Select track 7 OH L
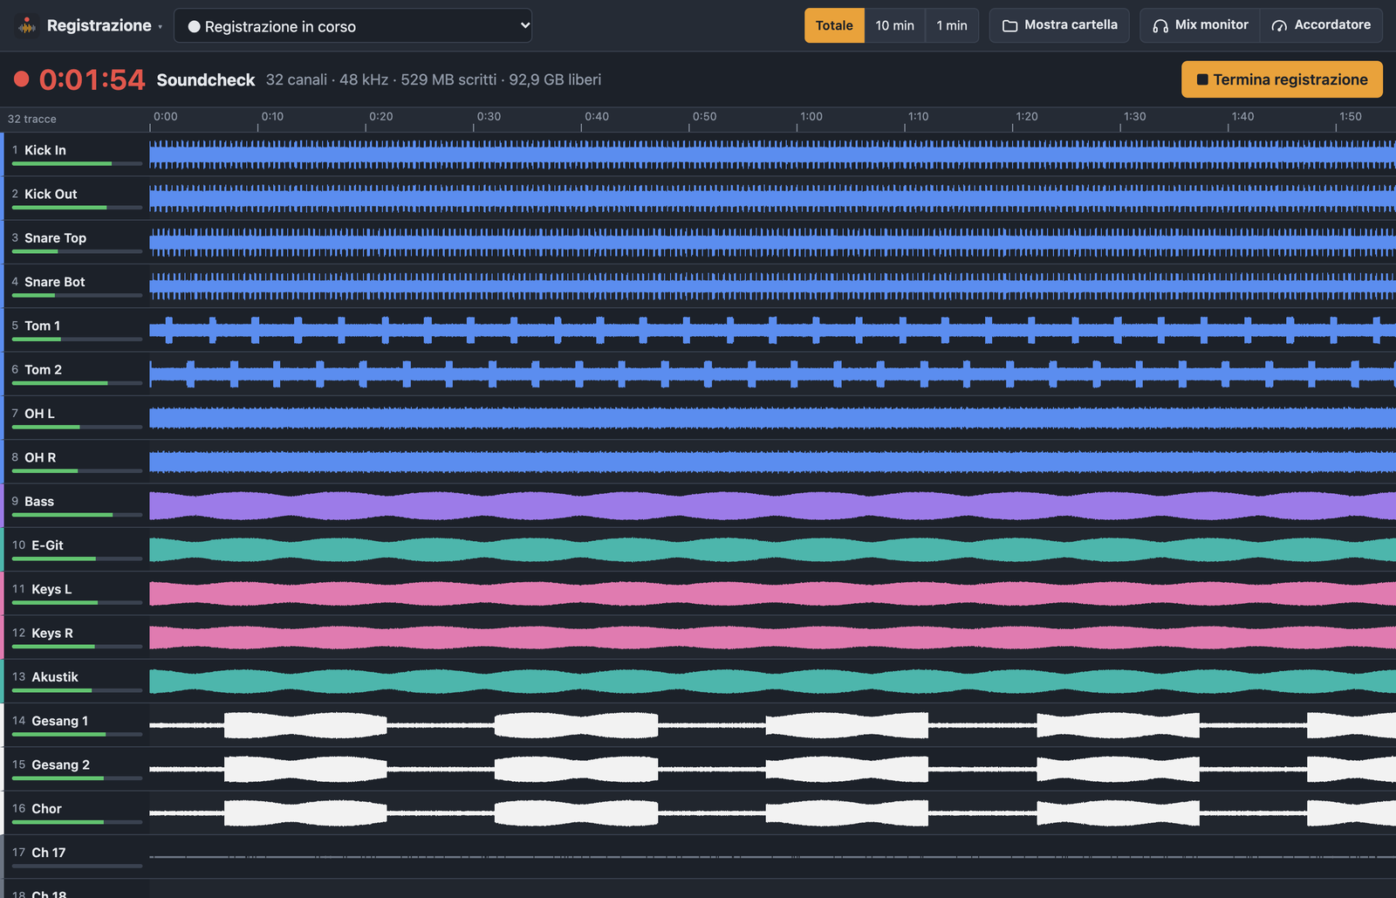 75,418
